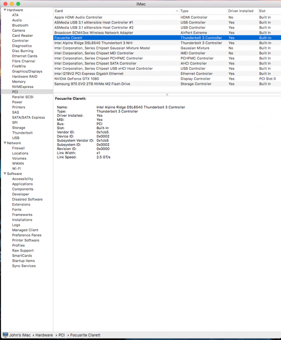This screenshot has height=340, width=281.
Task: Select Intel Alpine Ridge DSL6540 Thunderbolt 3 NHI row
Action: [x=167, y=43]
